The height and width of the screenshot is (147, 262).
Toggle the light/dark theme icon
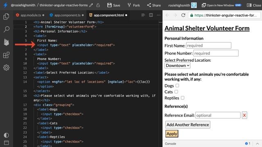[7, 135]
